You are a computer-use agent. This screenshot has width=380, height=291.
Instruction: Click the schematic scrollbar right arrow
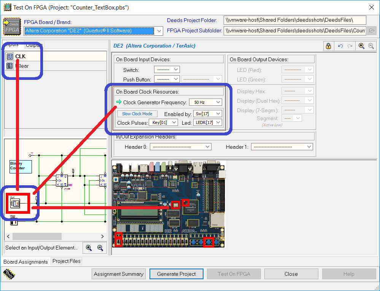click(102, 236)
